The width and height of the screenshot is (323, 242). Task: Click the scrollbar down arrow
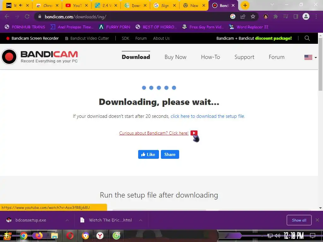320,208
